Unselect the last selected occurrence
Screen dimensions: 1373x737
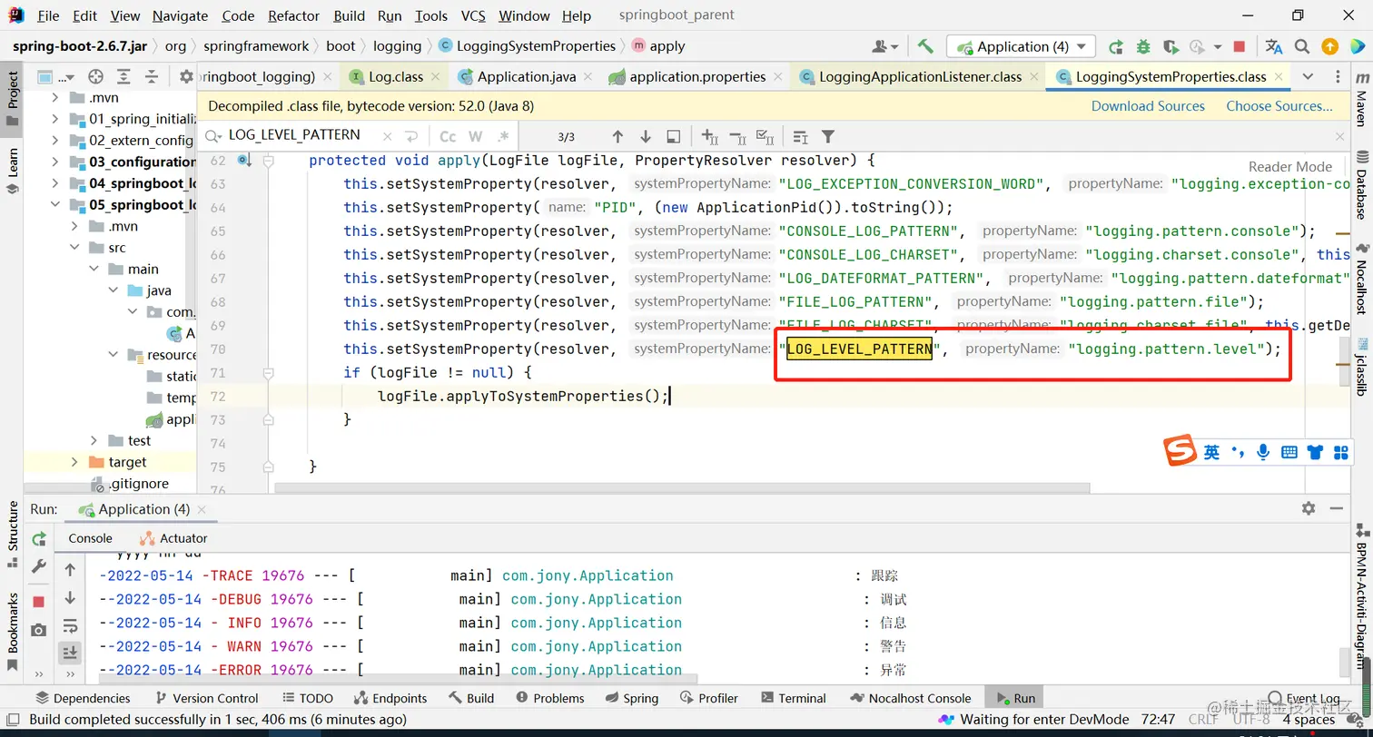(x=737, y=137)
